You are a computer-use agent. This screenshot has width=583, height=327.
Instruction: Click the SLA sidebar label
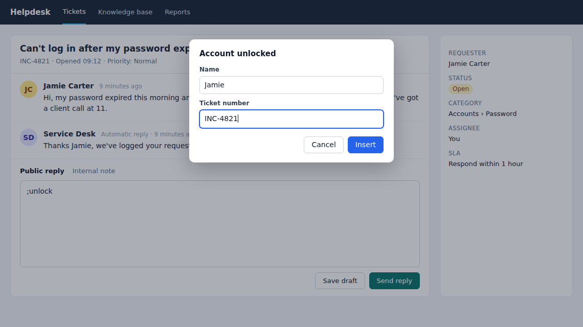(x=454, y=153)
